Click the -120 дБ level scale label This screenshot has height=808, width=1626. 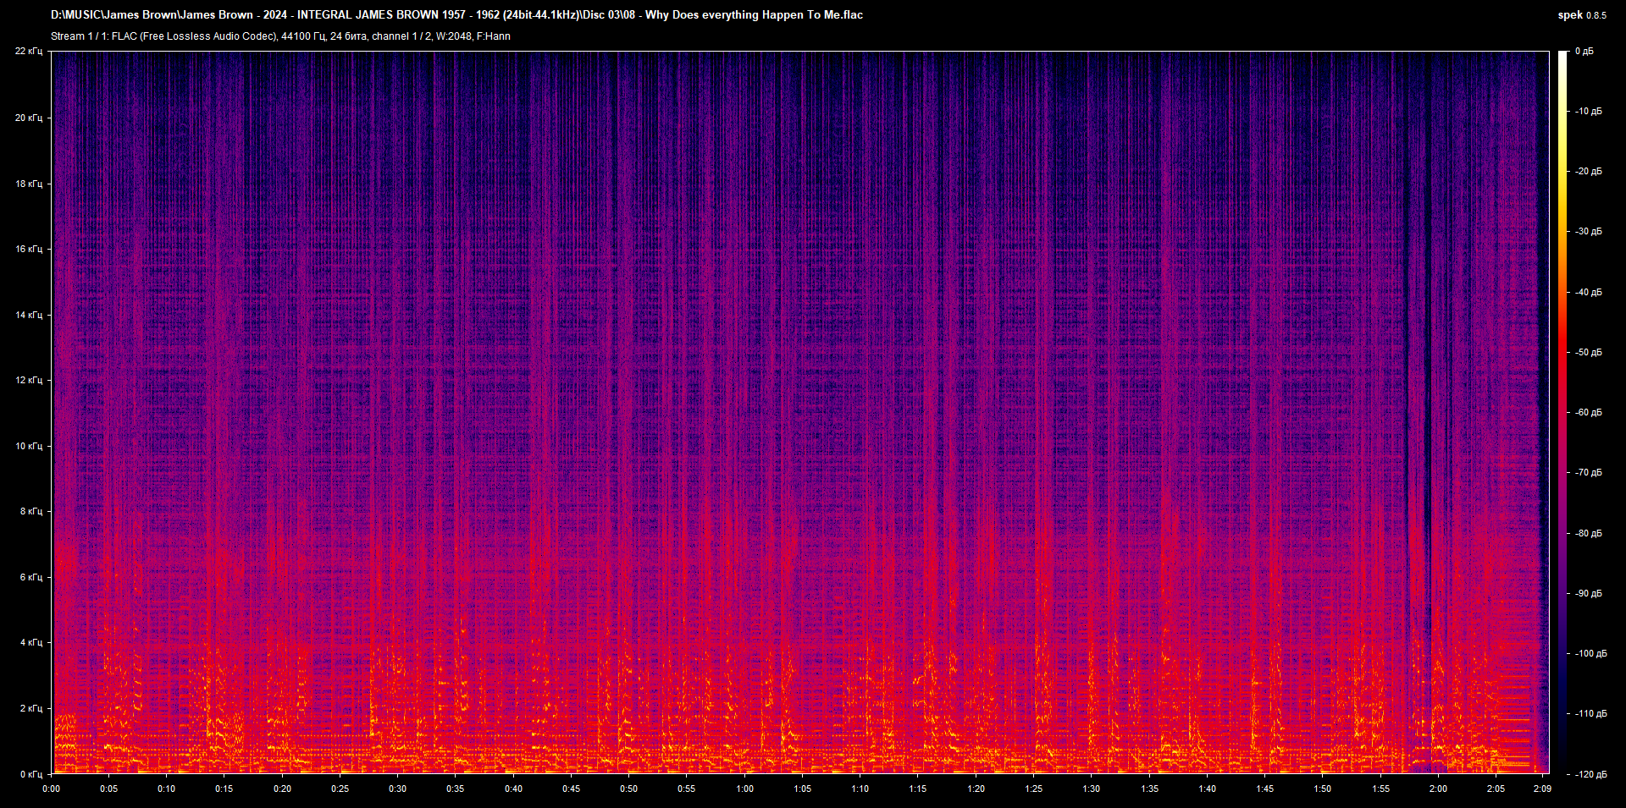1590,775
